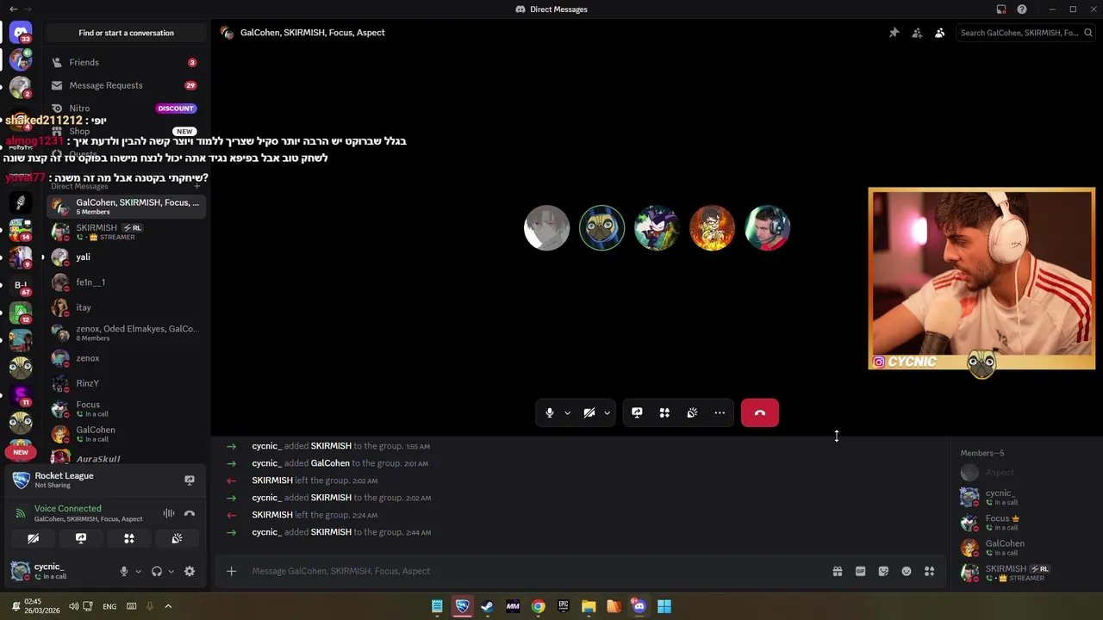This screenshot has height=620, width=1103.
Task: Open the Discord inbox icon in title bar
Action: (x=1001, y=9)
